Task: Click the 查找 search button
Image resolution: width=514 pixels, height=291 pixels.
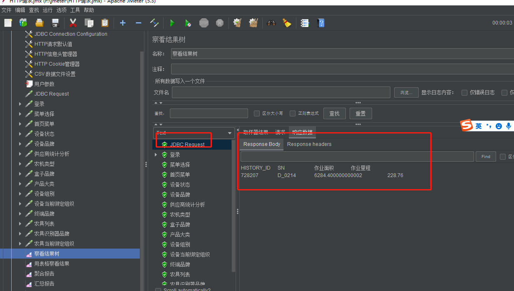Action: [335, 113]
